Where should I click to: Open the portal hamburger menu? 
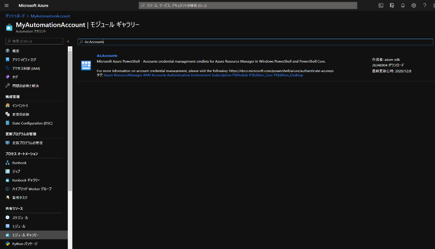(x=7, y=5)
